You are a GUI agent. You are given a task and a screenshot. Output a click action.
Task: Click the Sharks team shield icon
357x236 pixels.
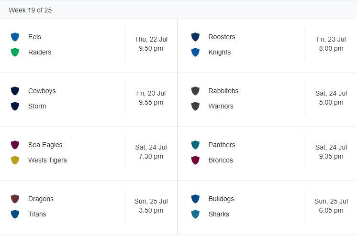pyautogui.click(x=195, y=214)
